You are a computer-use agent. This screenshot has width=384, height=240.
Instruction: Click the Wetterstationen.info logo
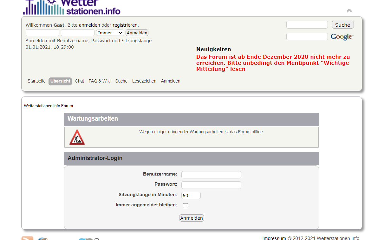click(x=72, y=7)
